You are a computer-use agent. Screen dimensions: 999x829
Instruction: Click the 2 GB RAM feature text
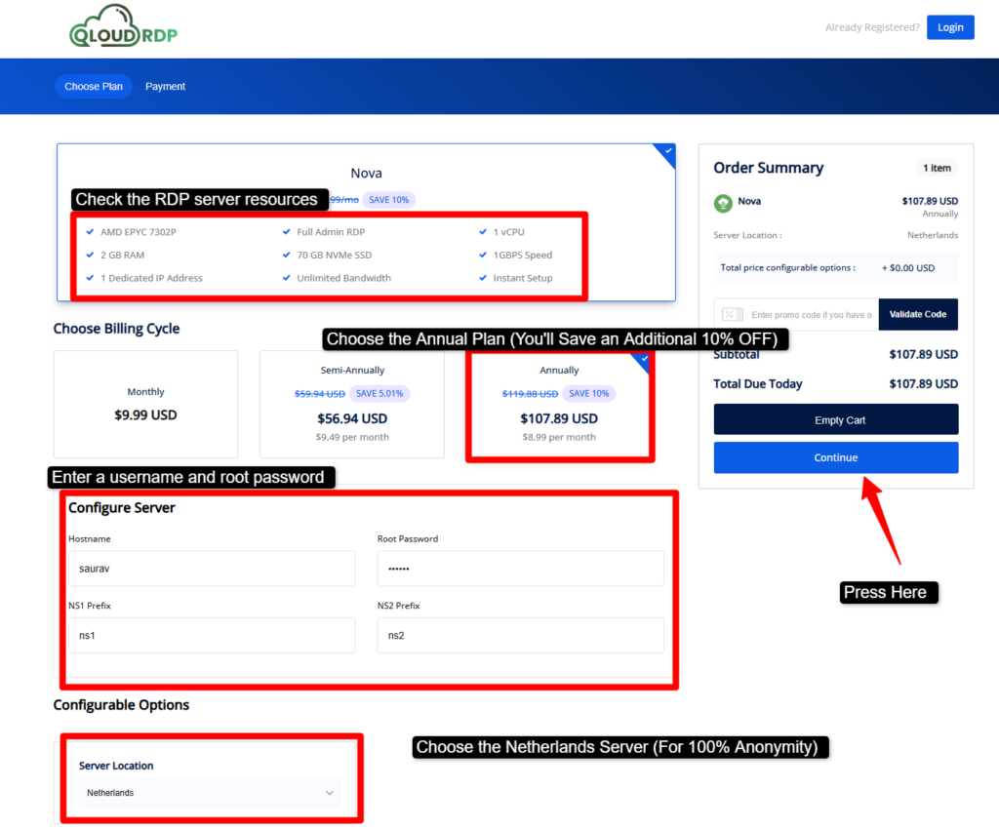(x=122, y=255)
